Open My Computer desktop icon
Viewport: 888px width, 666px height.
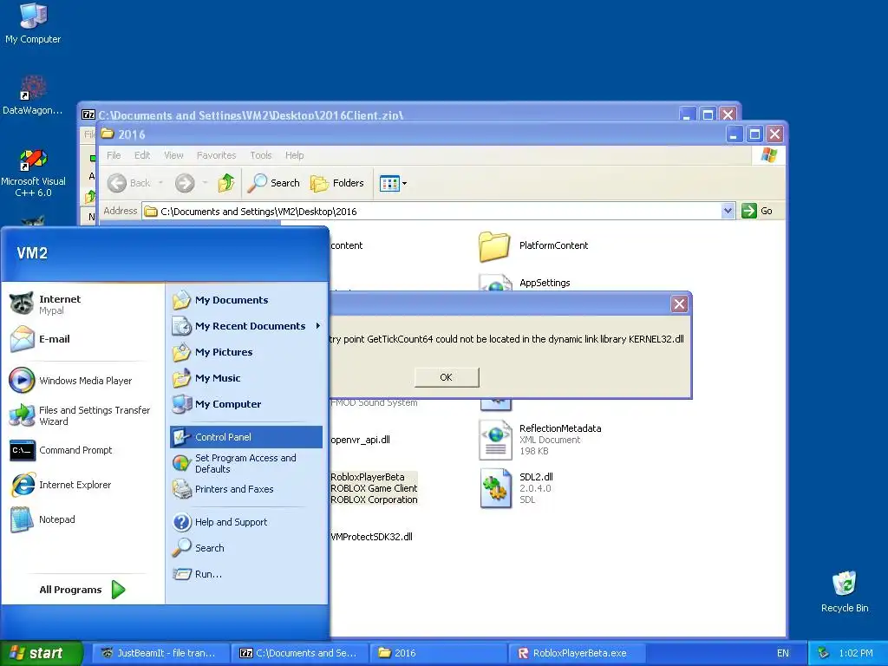(33, 23)
